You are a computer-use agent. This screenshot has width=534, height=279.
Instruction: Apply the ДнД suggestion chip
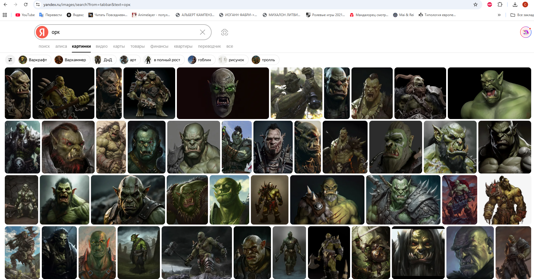tap(105, 60)
